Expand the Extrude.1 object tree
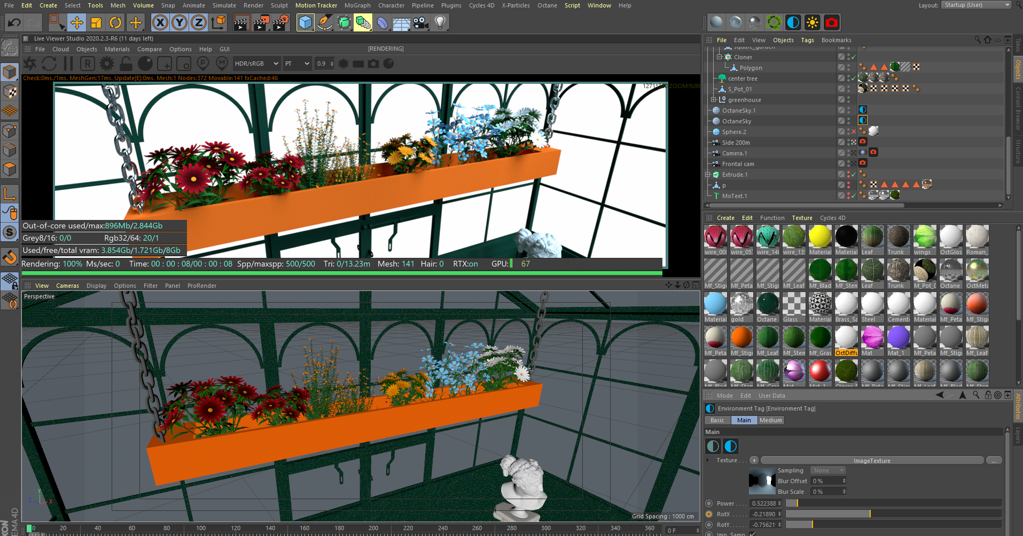This screenshot has height=536, width=1023. pyautogui.click(x=707, y=174)
